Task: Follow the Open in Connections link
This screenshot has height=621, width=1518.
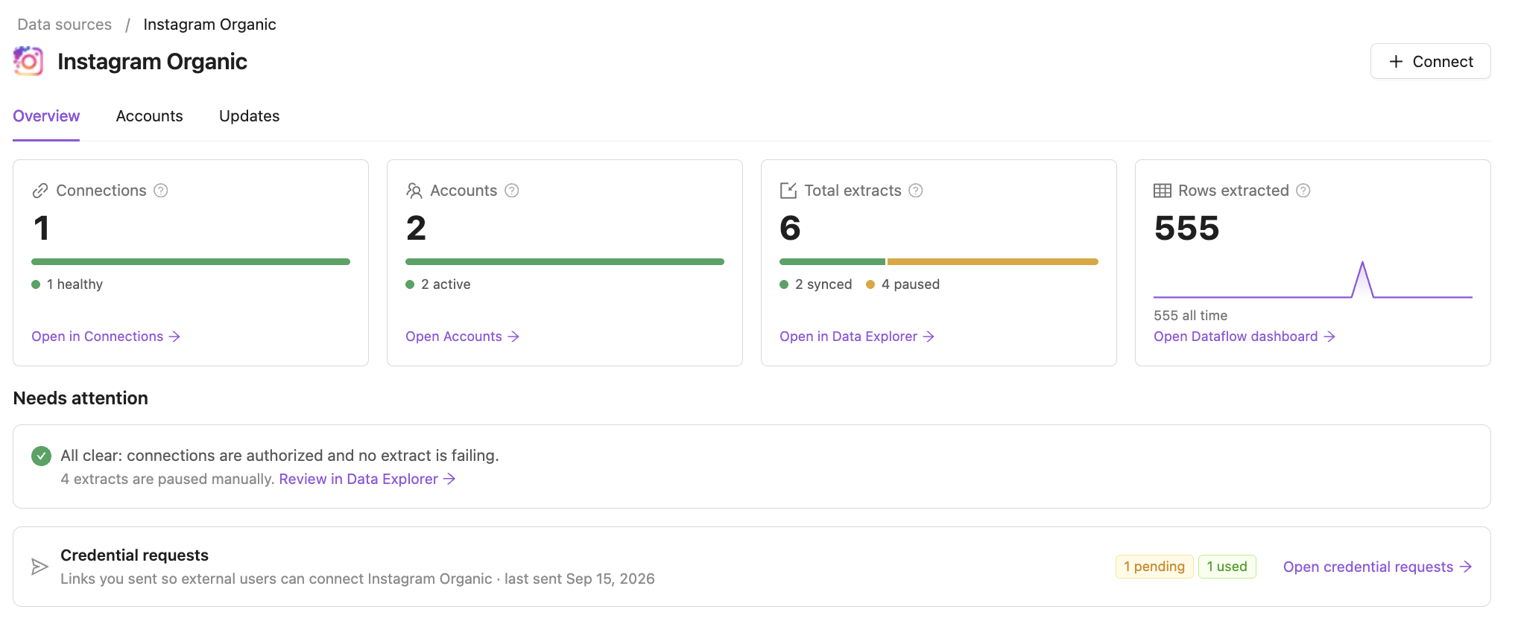Action: [x=106, y=337]
